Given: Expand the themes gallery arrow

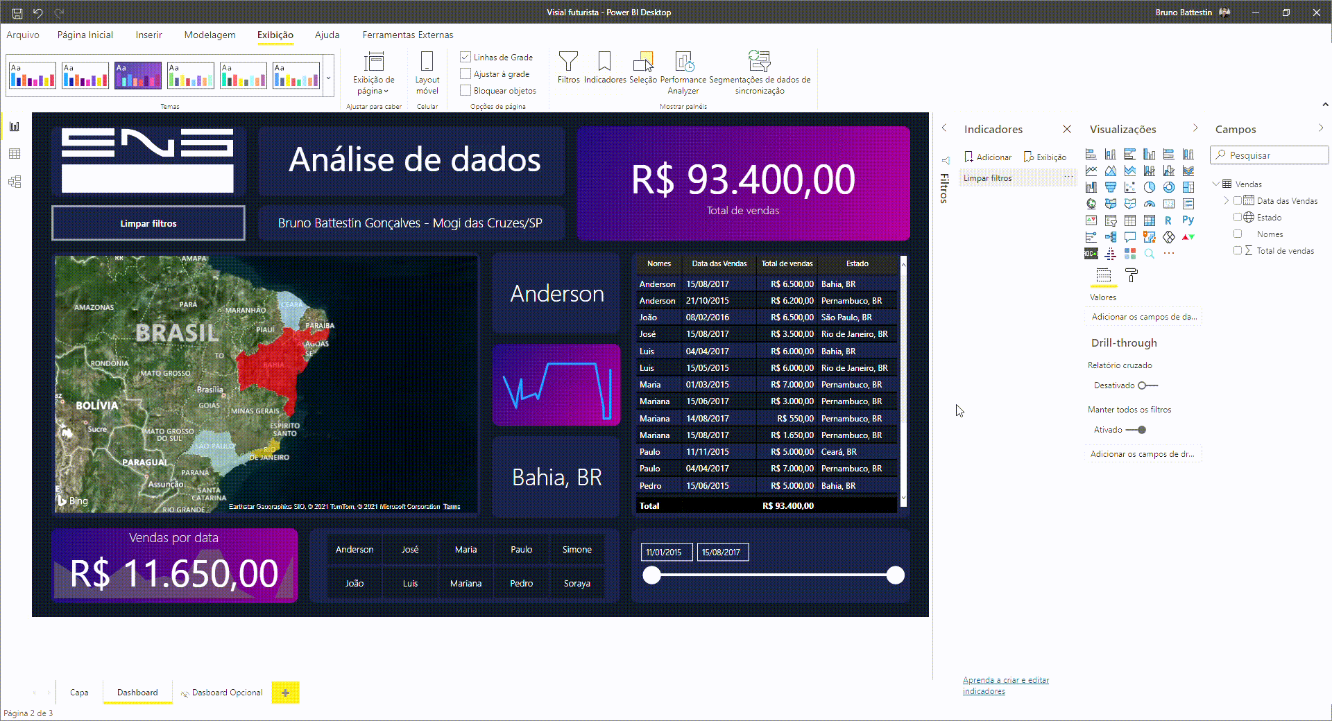Looking at the screenshot, I should coord(328,78).
